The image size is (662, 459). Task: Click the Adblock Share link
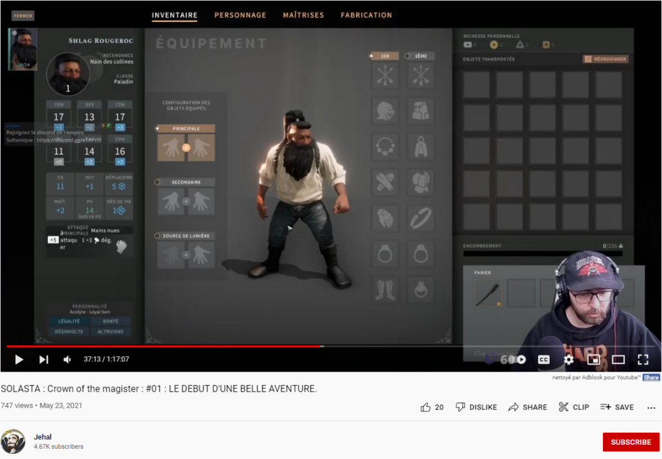tap(651, 377)
